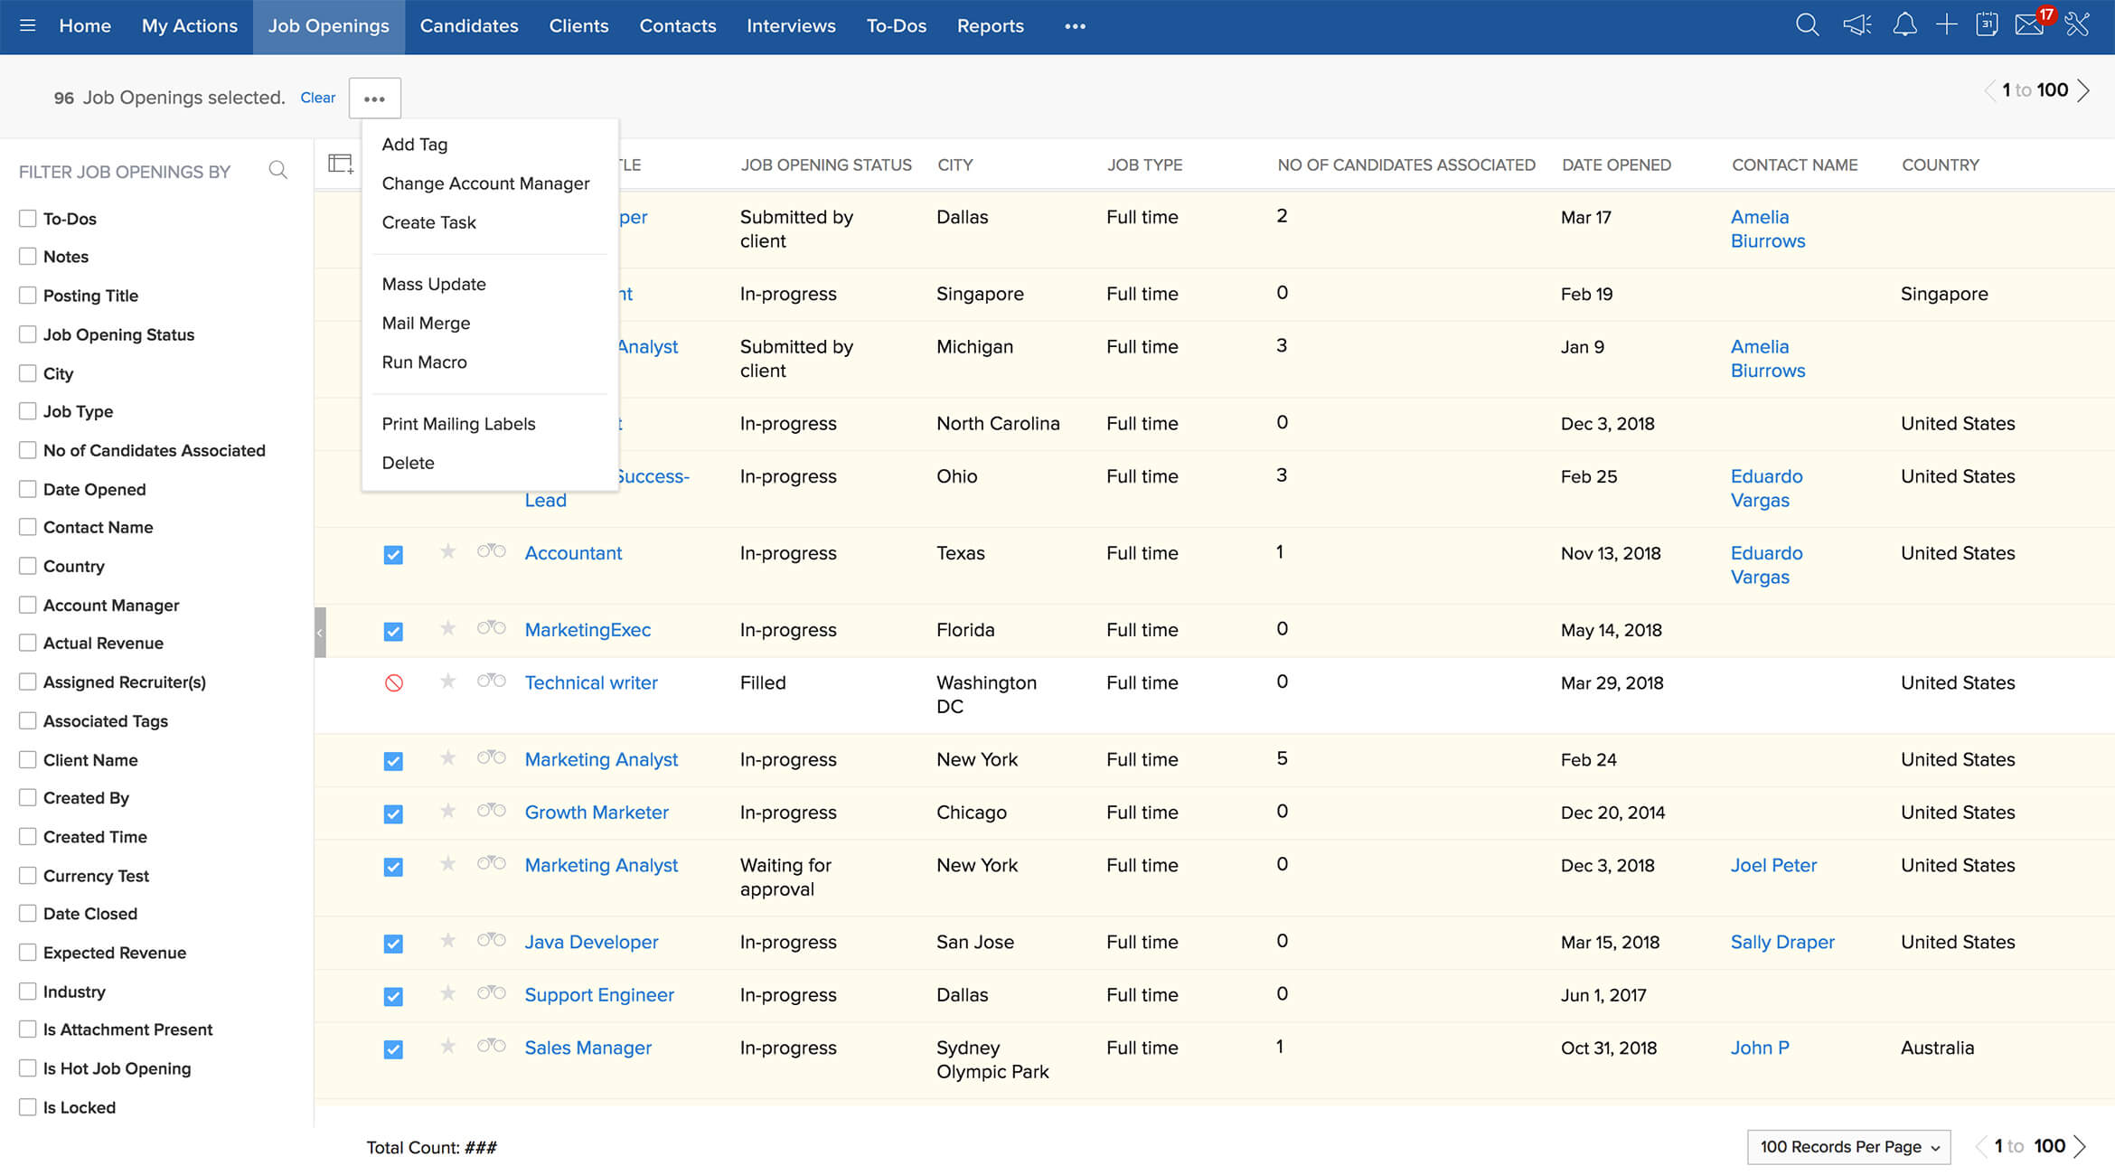Click the hamburger menu icon
2115x1175 pixels.
click(x=27, y=25)
